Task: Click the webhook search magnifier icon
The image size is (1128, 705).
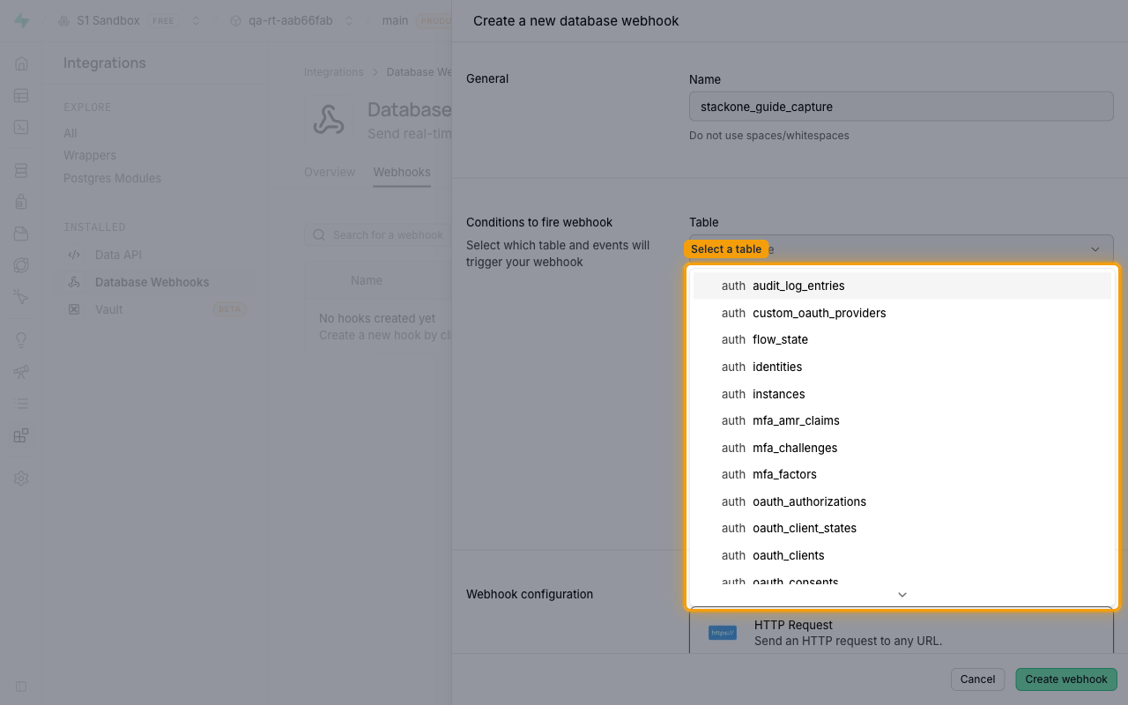Action: (319, 235)
